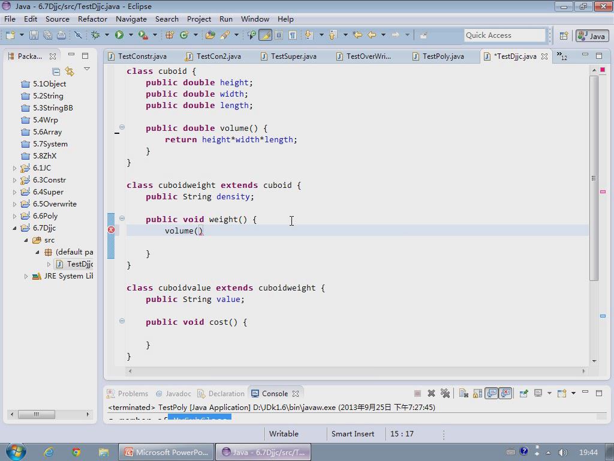The image size is (614, 461).
Task: Collapse the weight() method fold
Action: pos(122,218)
